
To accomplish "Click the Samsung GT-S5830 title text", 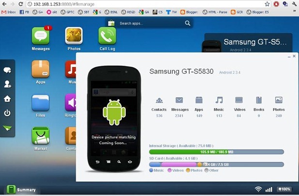I will [181, 71].
